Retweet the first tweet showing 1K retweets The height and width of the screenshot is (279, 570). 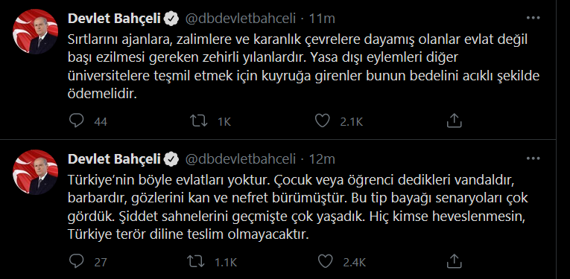point(199,121)
